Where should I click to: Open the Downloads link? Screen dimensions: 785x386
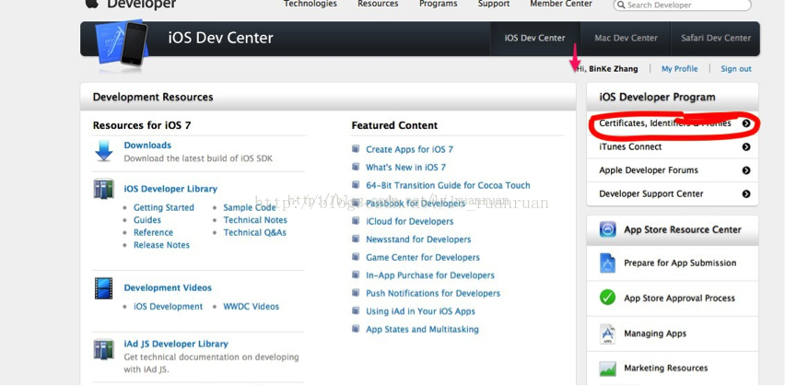tap(147, 146)
